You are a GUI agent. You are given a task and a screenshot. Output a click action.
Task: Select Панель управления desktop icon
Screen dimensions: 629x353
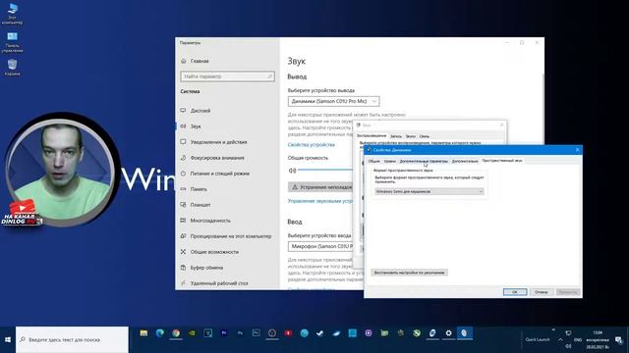pos(12,42)
